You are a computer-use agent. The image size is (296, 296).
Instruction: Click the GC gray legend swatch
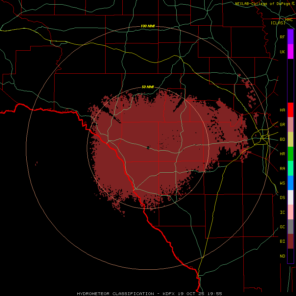pos(290,227)
